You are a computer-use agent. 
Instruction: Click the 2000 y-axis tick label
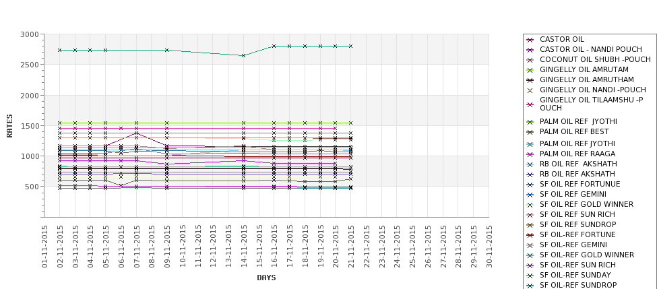coord(30,95)
